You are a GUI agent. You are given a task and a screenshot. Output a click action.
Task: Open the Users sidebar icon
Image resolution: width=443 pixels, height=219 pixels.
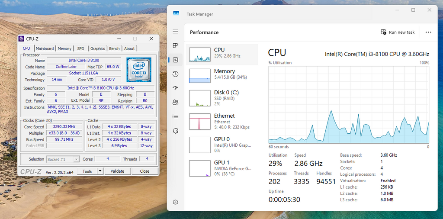click(176, 102)
